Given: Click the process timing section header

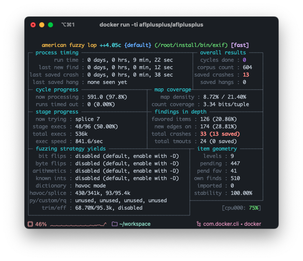Looking at the screenshot, I should tap(57, 53).
